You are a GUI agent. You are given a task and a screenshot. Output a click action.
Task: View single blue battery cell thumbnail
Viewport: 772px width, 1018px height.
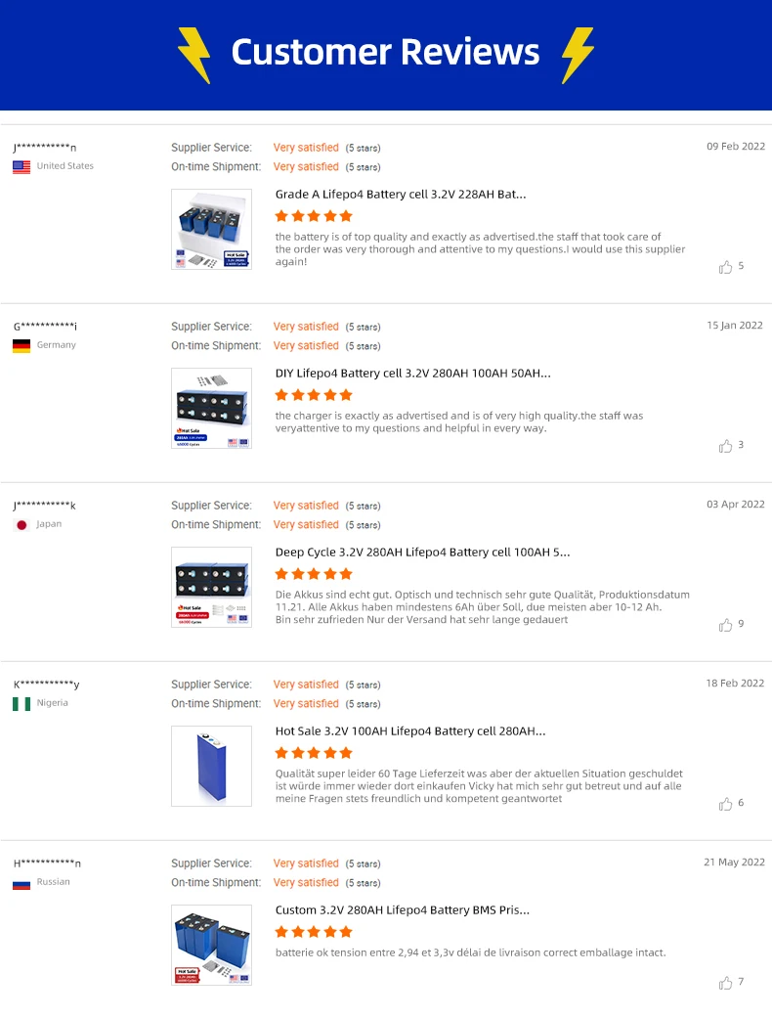coord(211,766)
